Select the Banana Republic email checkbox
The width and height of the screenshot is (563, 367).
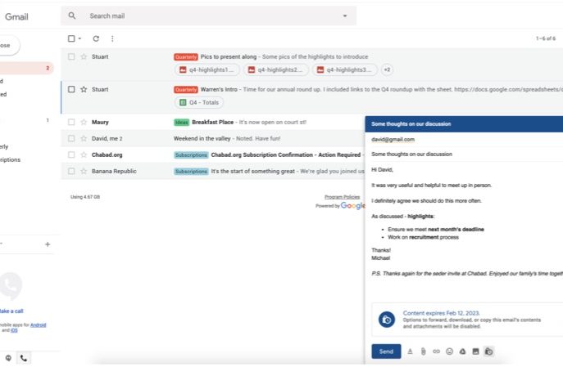pos(72,171)
